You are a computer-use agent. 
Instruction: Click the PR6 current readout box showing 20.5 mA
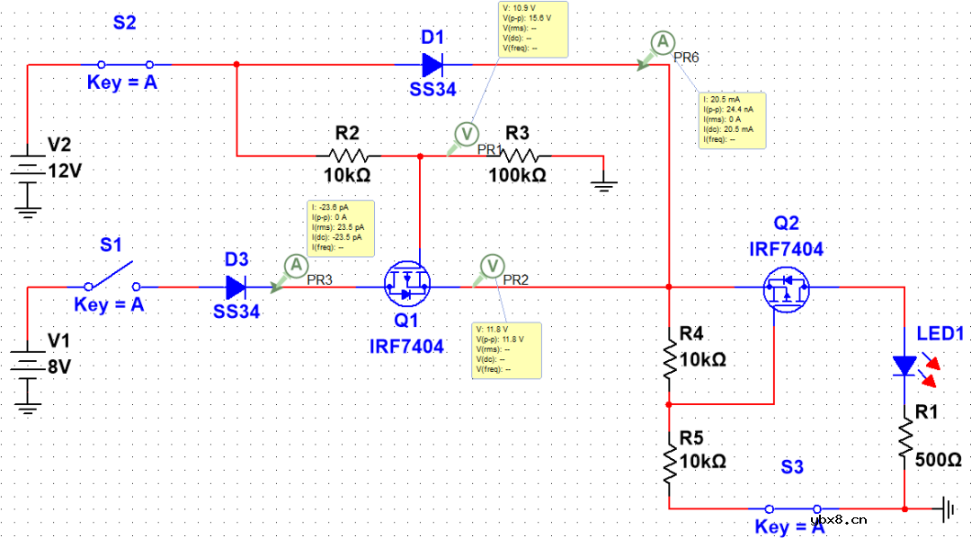point(732,118)
